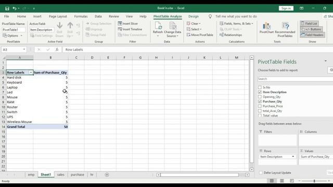Image resolution: width=333 pixels, height=187 pixels.
Task: Click the zoom slider handle
Action: 314,181
